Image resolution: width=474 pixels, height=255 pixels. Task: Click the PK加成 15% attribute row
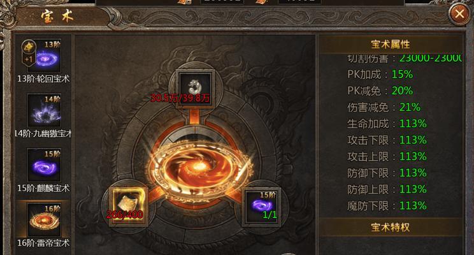[380, 74]
